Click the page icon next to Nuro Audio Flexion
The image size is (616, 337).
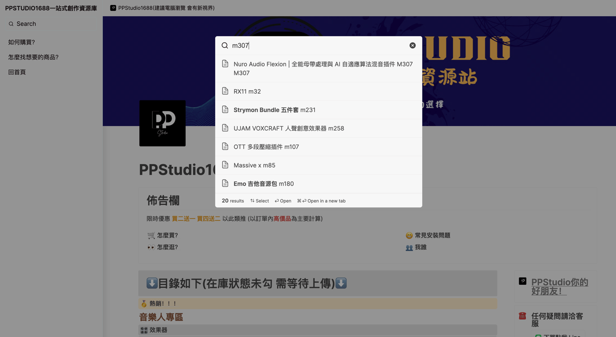(x=225, y=64)
